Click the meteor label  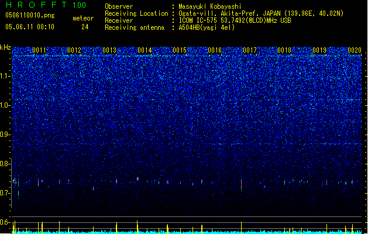click(83, 18)
